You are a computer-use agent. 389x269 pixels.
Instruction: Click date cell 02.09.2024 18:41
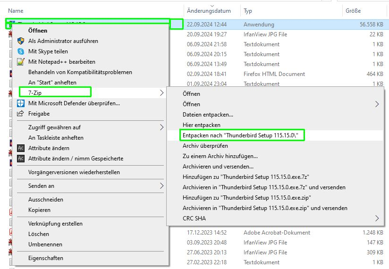(207, 74)
